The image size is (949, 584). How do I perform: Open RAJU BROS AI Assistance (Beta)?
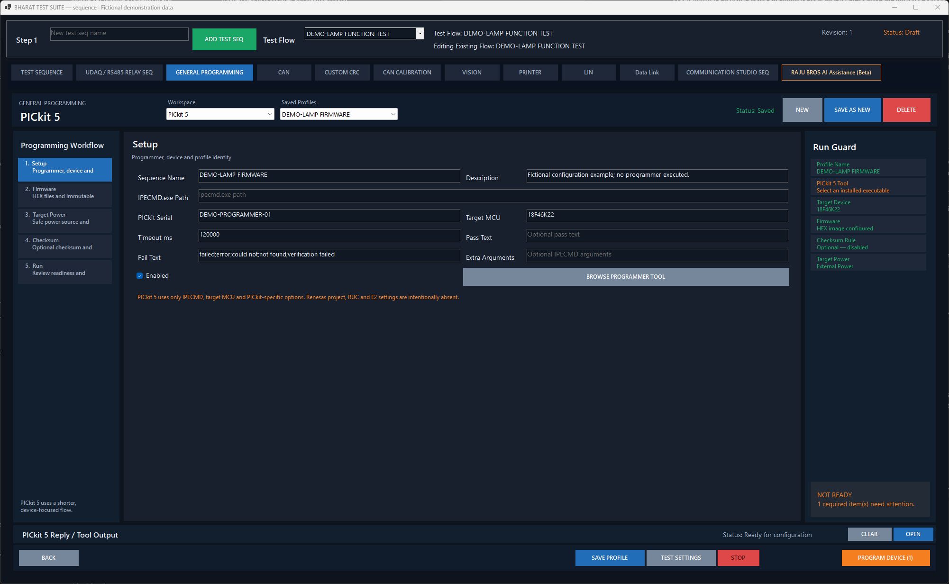tap(831, 73)
